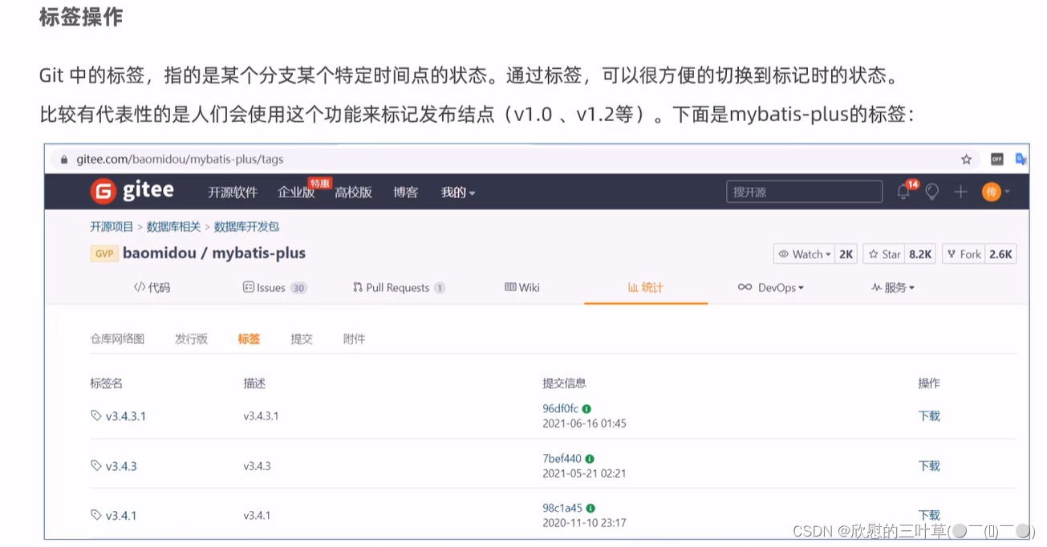Screen dimensions: 1047x547
Task: Click the green status icon next to 7bef440
Action: point(590,459)
